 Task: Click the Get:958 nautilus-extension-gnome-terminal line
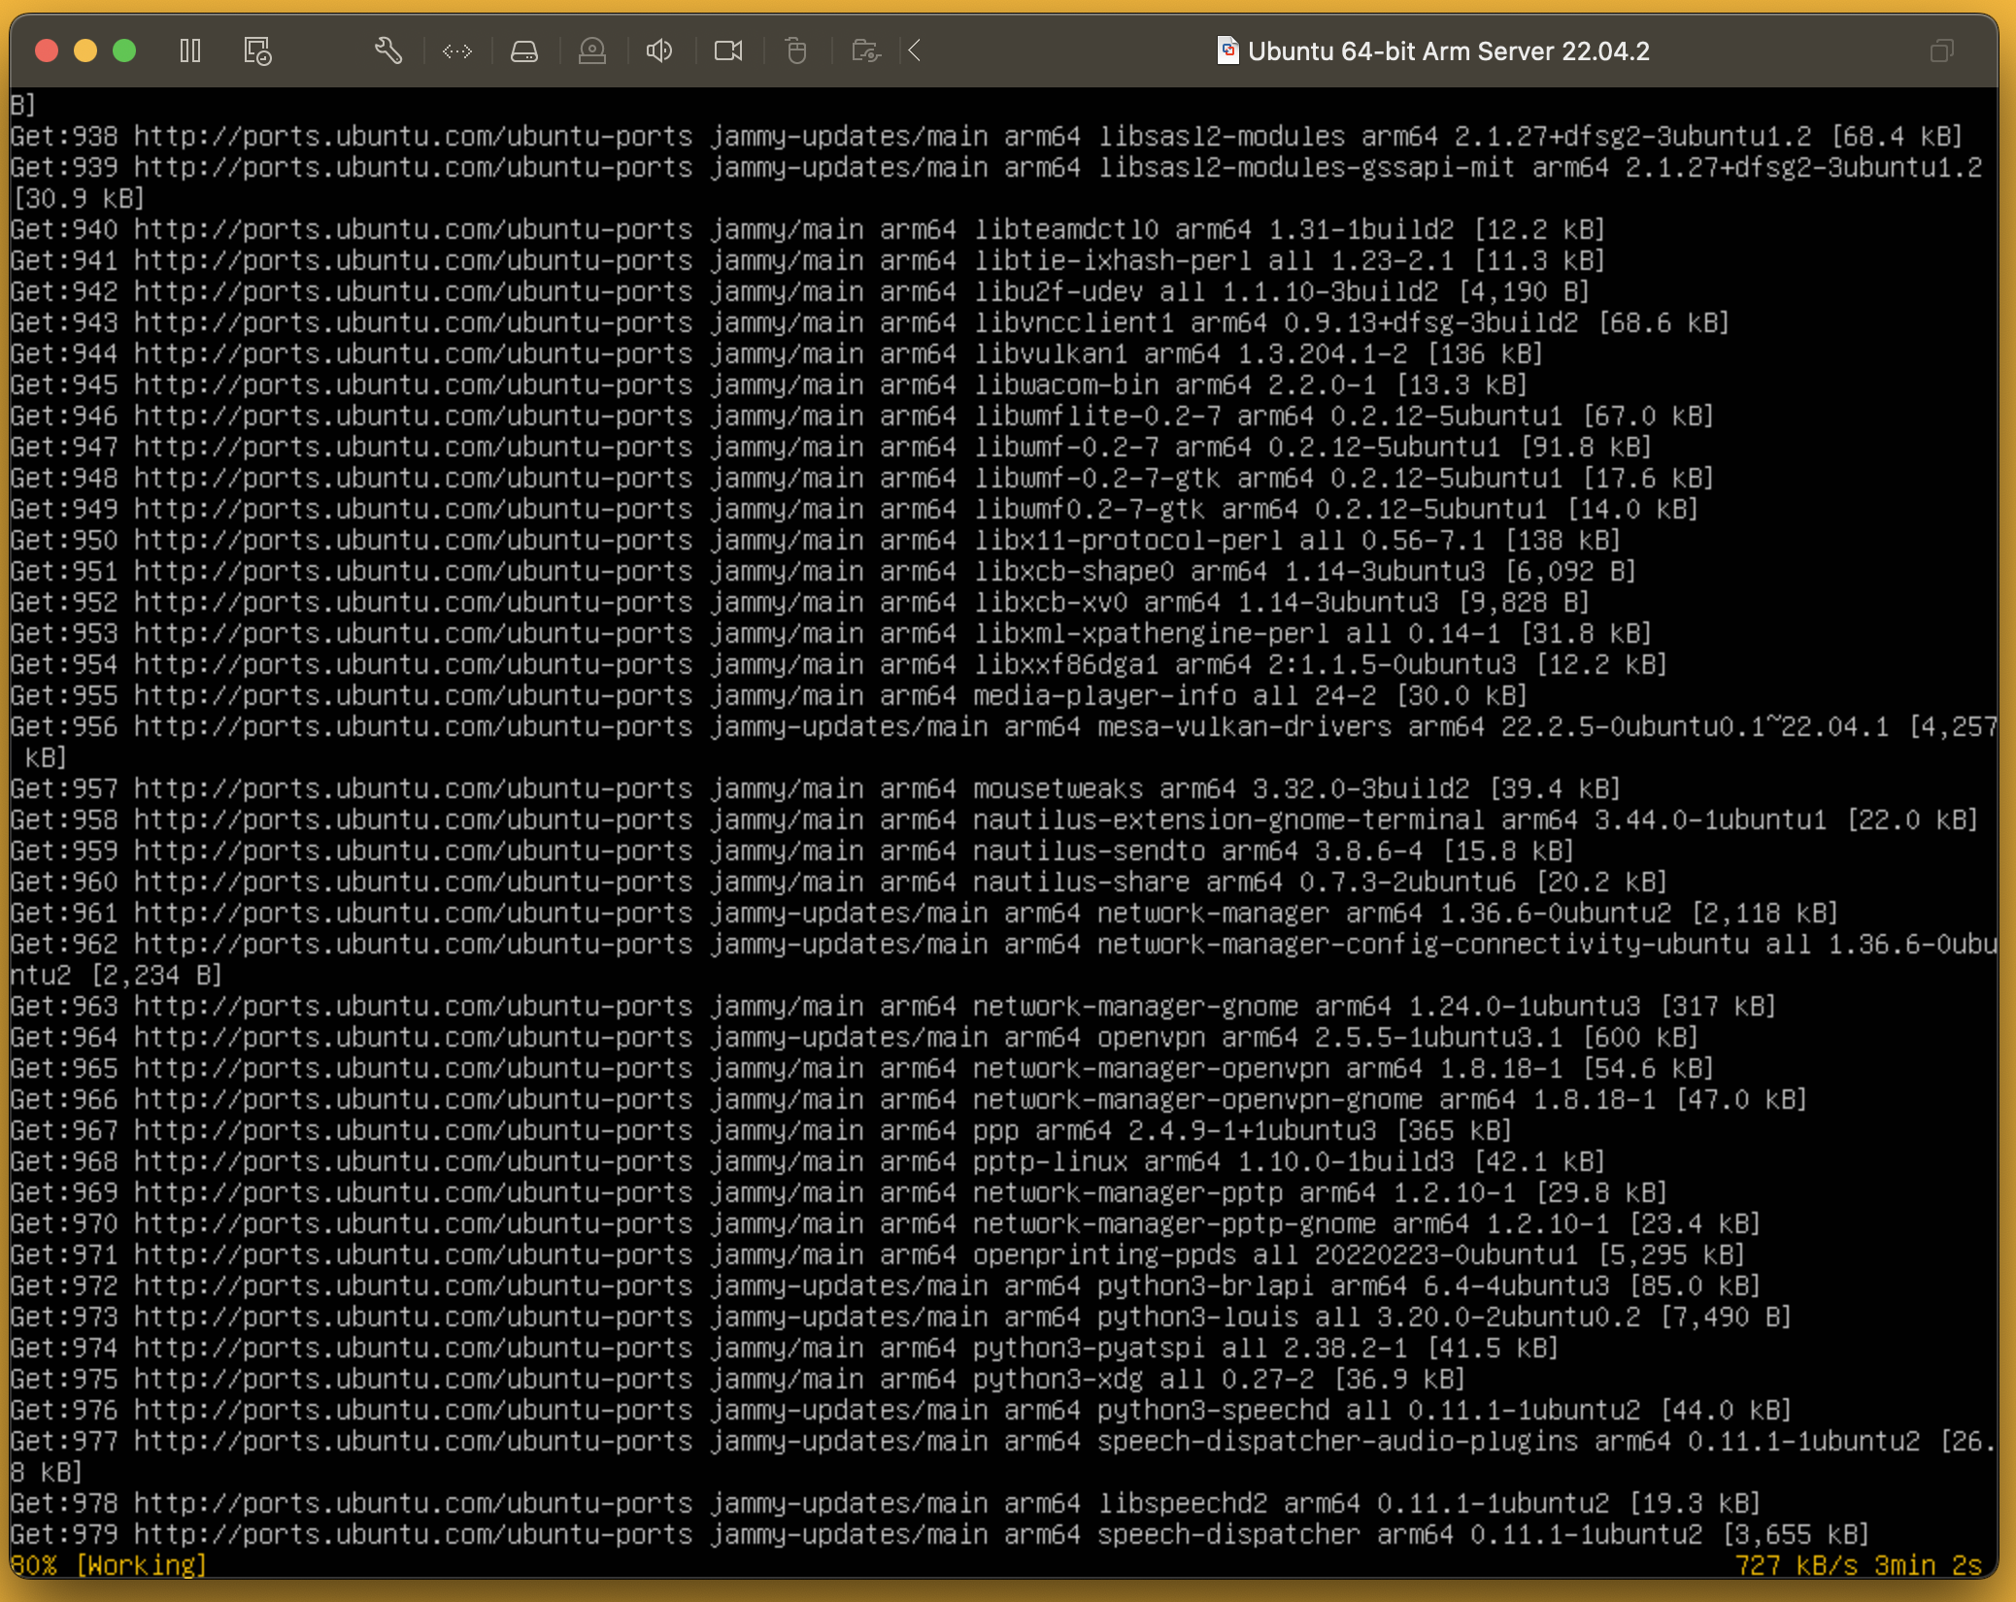click(994, 819)
